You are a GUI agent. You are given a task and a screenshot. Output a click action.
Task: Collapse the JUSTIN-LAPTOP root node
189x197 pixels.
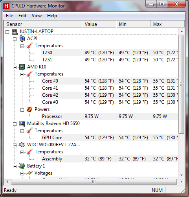(x=7, y=32)
